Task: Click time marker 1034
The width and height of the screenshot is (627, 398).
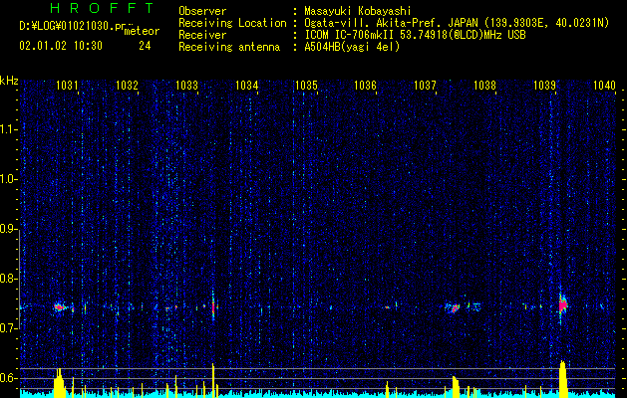Action: tap(247, 86)
